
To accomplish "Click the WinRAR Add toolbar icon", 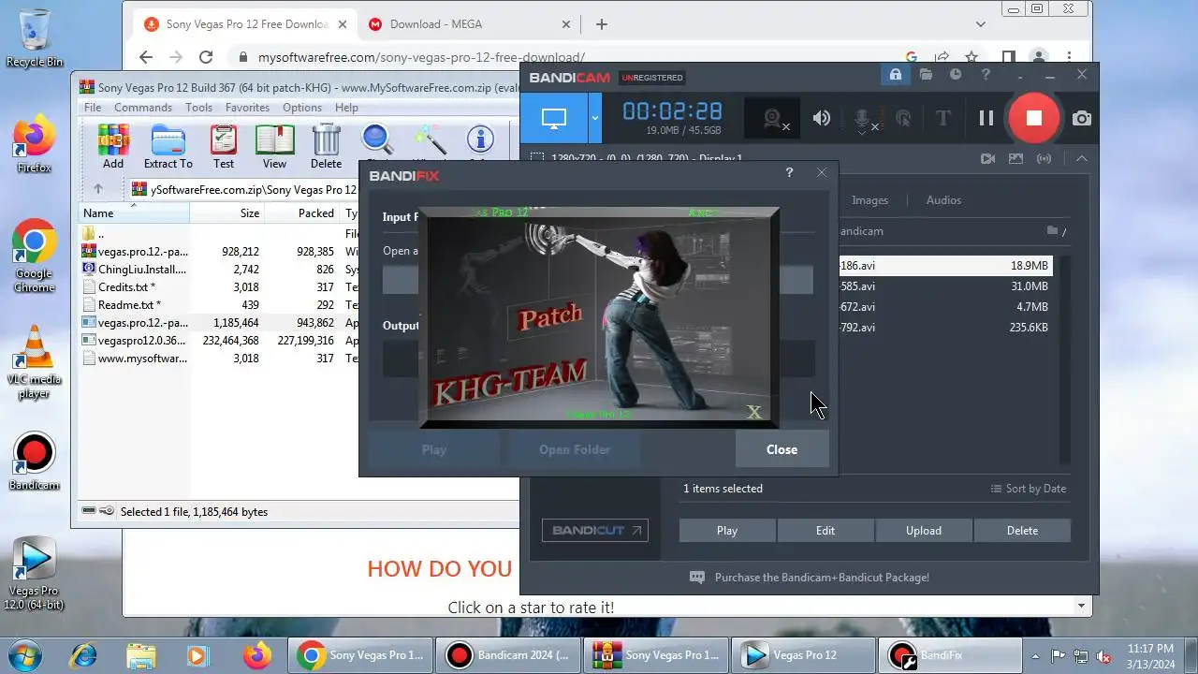I will pos(113,147).
